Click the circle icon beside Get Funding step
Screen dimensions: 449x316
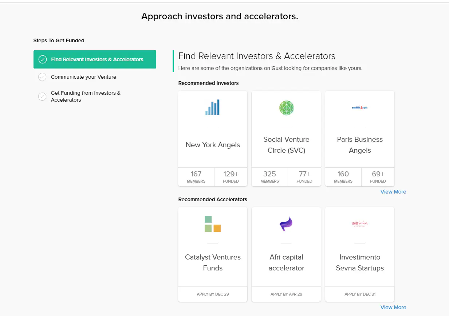pos(42,96)
